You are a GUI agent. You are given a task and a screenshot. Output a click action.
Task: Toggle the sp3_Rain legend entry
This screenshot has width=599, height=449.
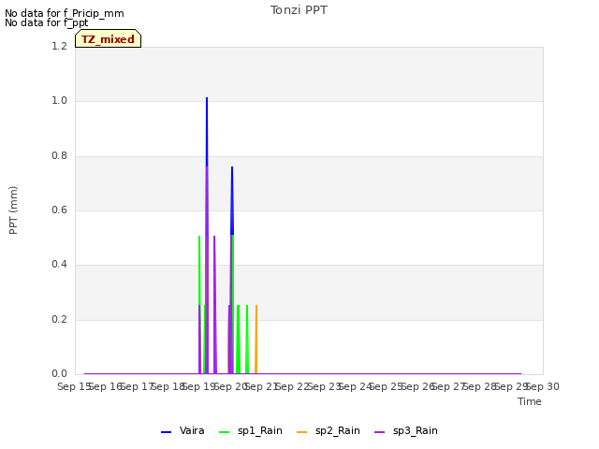click(x=406, y=431)
